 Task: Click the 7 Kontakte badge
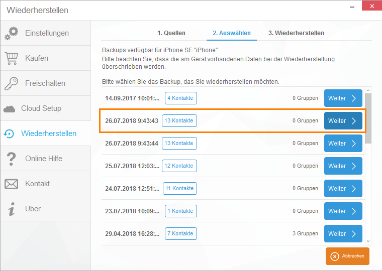click(181, 233)
